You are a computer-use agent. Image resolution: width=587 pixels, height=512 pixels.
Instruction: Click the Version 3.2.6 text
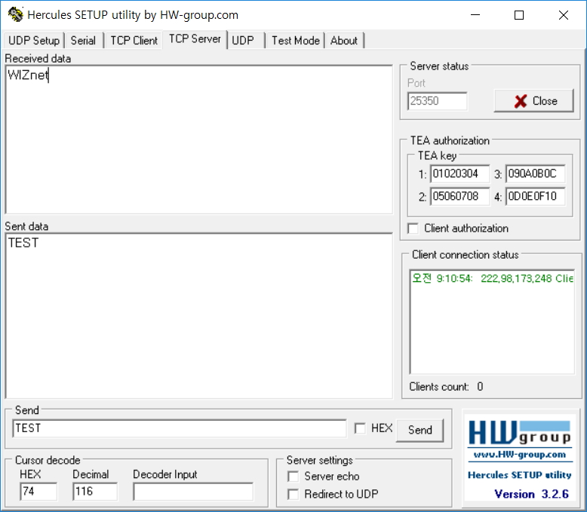532,494
